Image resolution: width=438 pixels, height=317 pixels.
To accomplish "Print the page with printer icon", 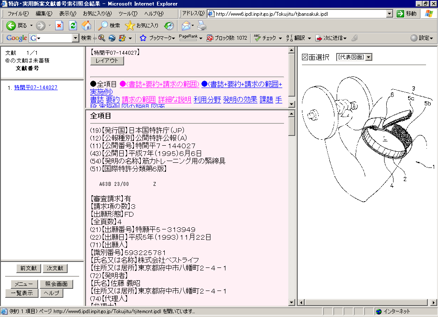I will [202, 26].
